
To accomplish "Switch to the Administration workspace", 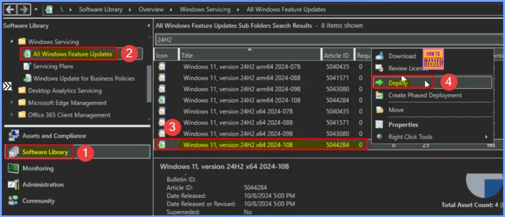I will click(x=43, y=184).
